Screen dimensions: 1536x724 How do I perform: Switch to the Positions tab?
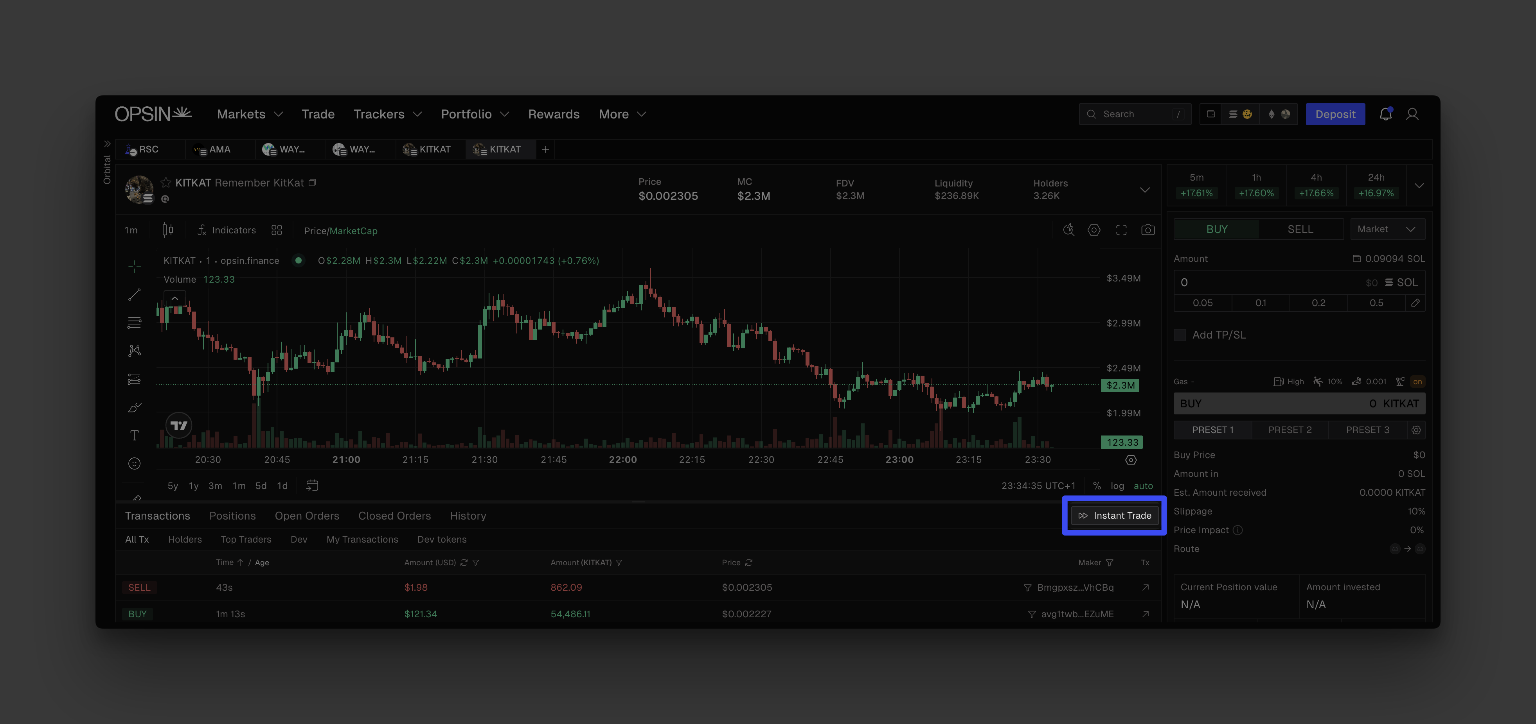232,516
